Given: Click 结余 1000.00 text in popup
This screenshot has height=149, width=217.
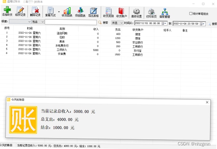Looking at the screenshot, I should [x=57, y=128].
